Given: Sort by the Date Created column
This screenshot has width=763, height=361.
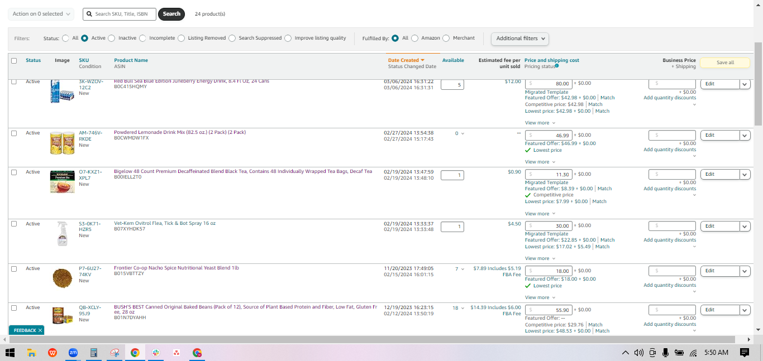Looking at the screenshot, I should [x=406, y=60].
